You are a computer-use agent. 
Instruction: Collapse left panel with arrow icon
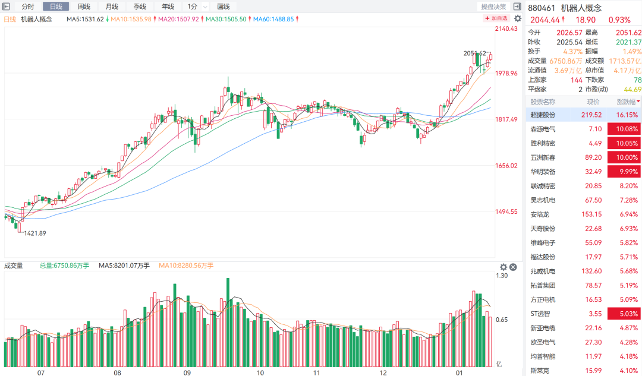tap(7, 7)
